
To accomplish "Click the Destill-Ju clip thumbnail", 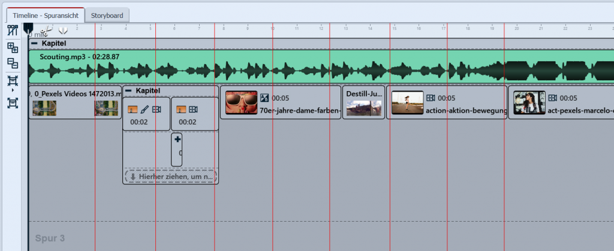I will (364, 108).
